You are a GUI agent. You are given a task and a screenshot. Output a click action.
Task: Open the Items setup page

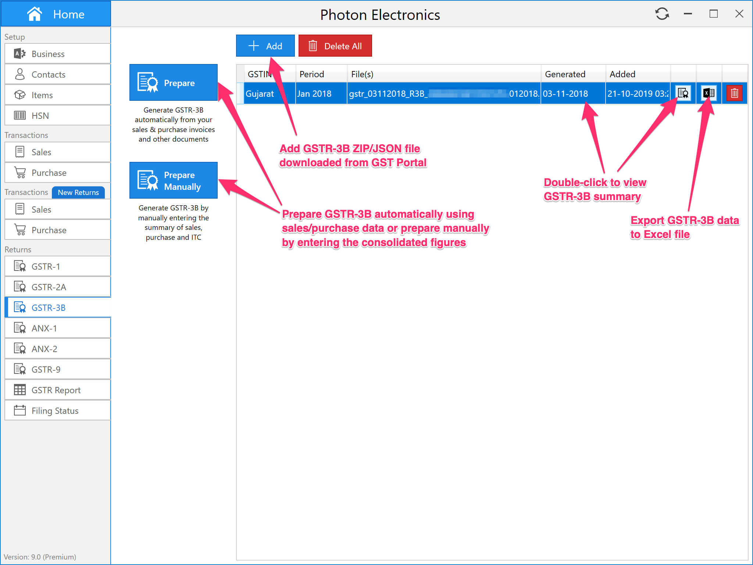(x=58, y=95)
